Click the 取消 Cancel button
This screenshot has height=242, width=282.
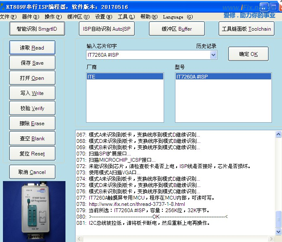[x=32, y=172]
